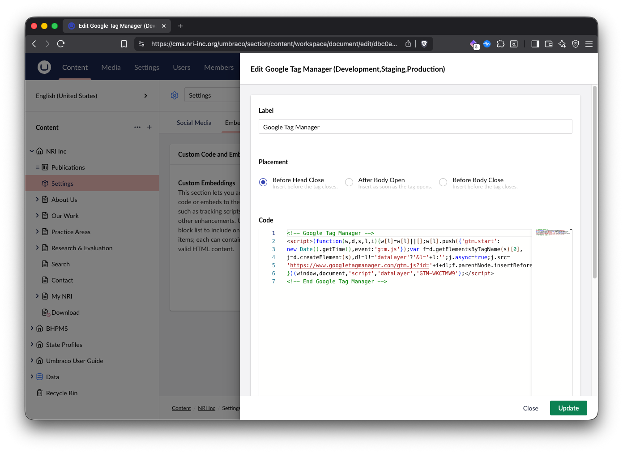
Task: Expand the Our Work node
Action: [37, 216]
